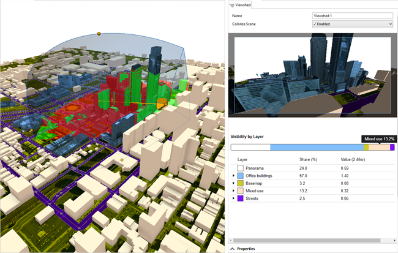Expand the Streets layer row
398x253 pixels.
click(x=233, y=199)
